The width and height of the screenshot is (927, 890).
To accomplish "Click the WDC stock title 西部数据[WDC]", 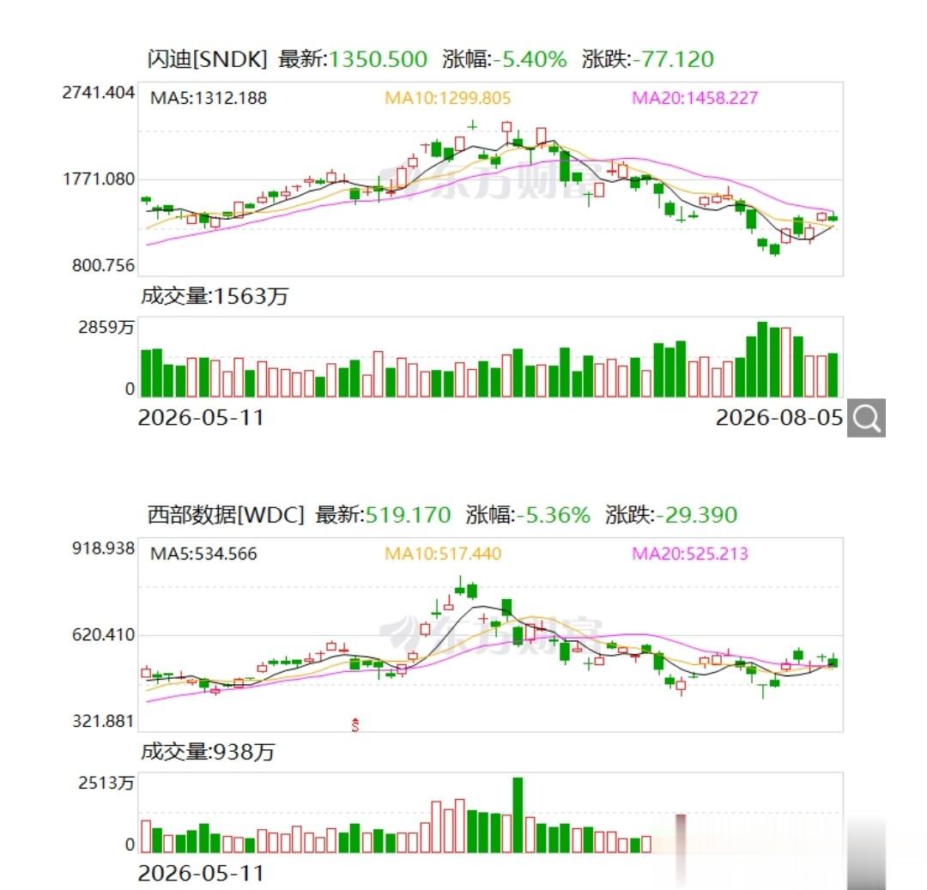I will tap(225, 515).
